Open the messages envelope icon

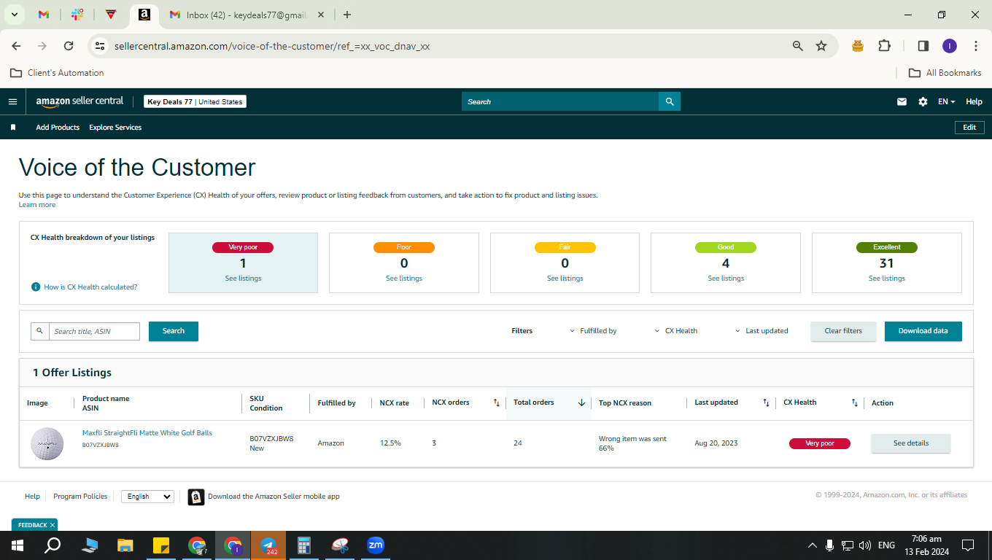(902, 102)
